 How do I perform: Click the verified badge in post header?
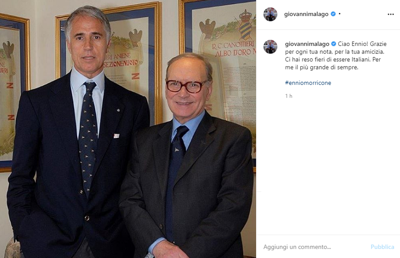(x=333, y=14)
